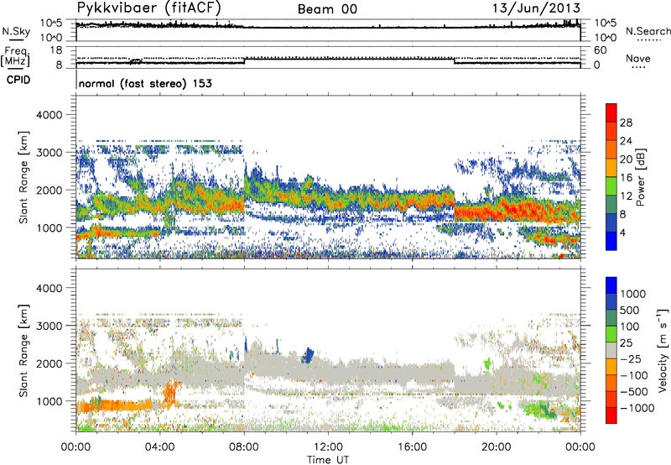This screenshot has width=671, height=465.
Task: Click the date '13/Jun/2013'
Action: (536, 8)
